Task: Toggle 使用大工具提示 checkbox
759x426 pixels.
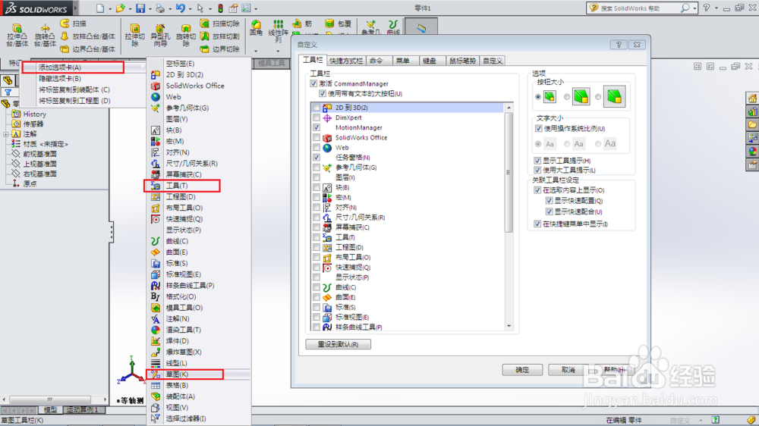Action: click(x=537, y=171)
